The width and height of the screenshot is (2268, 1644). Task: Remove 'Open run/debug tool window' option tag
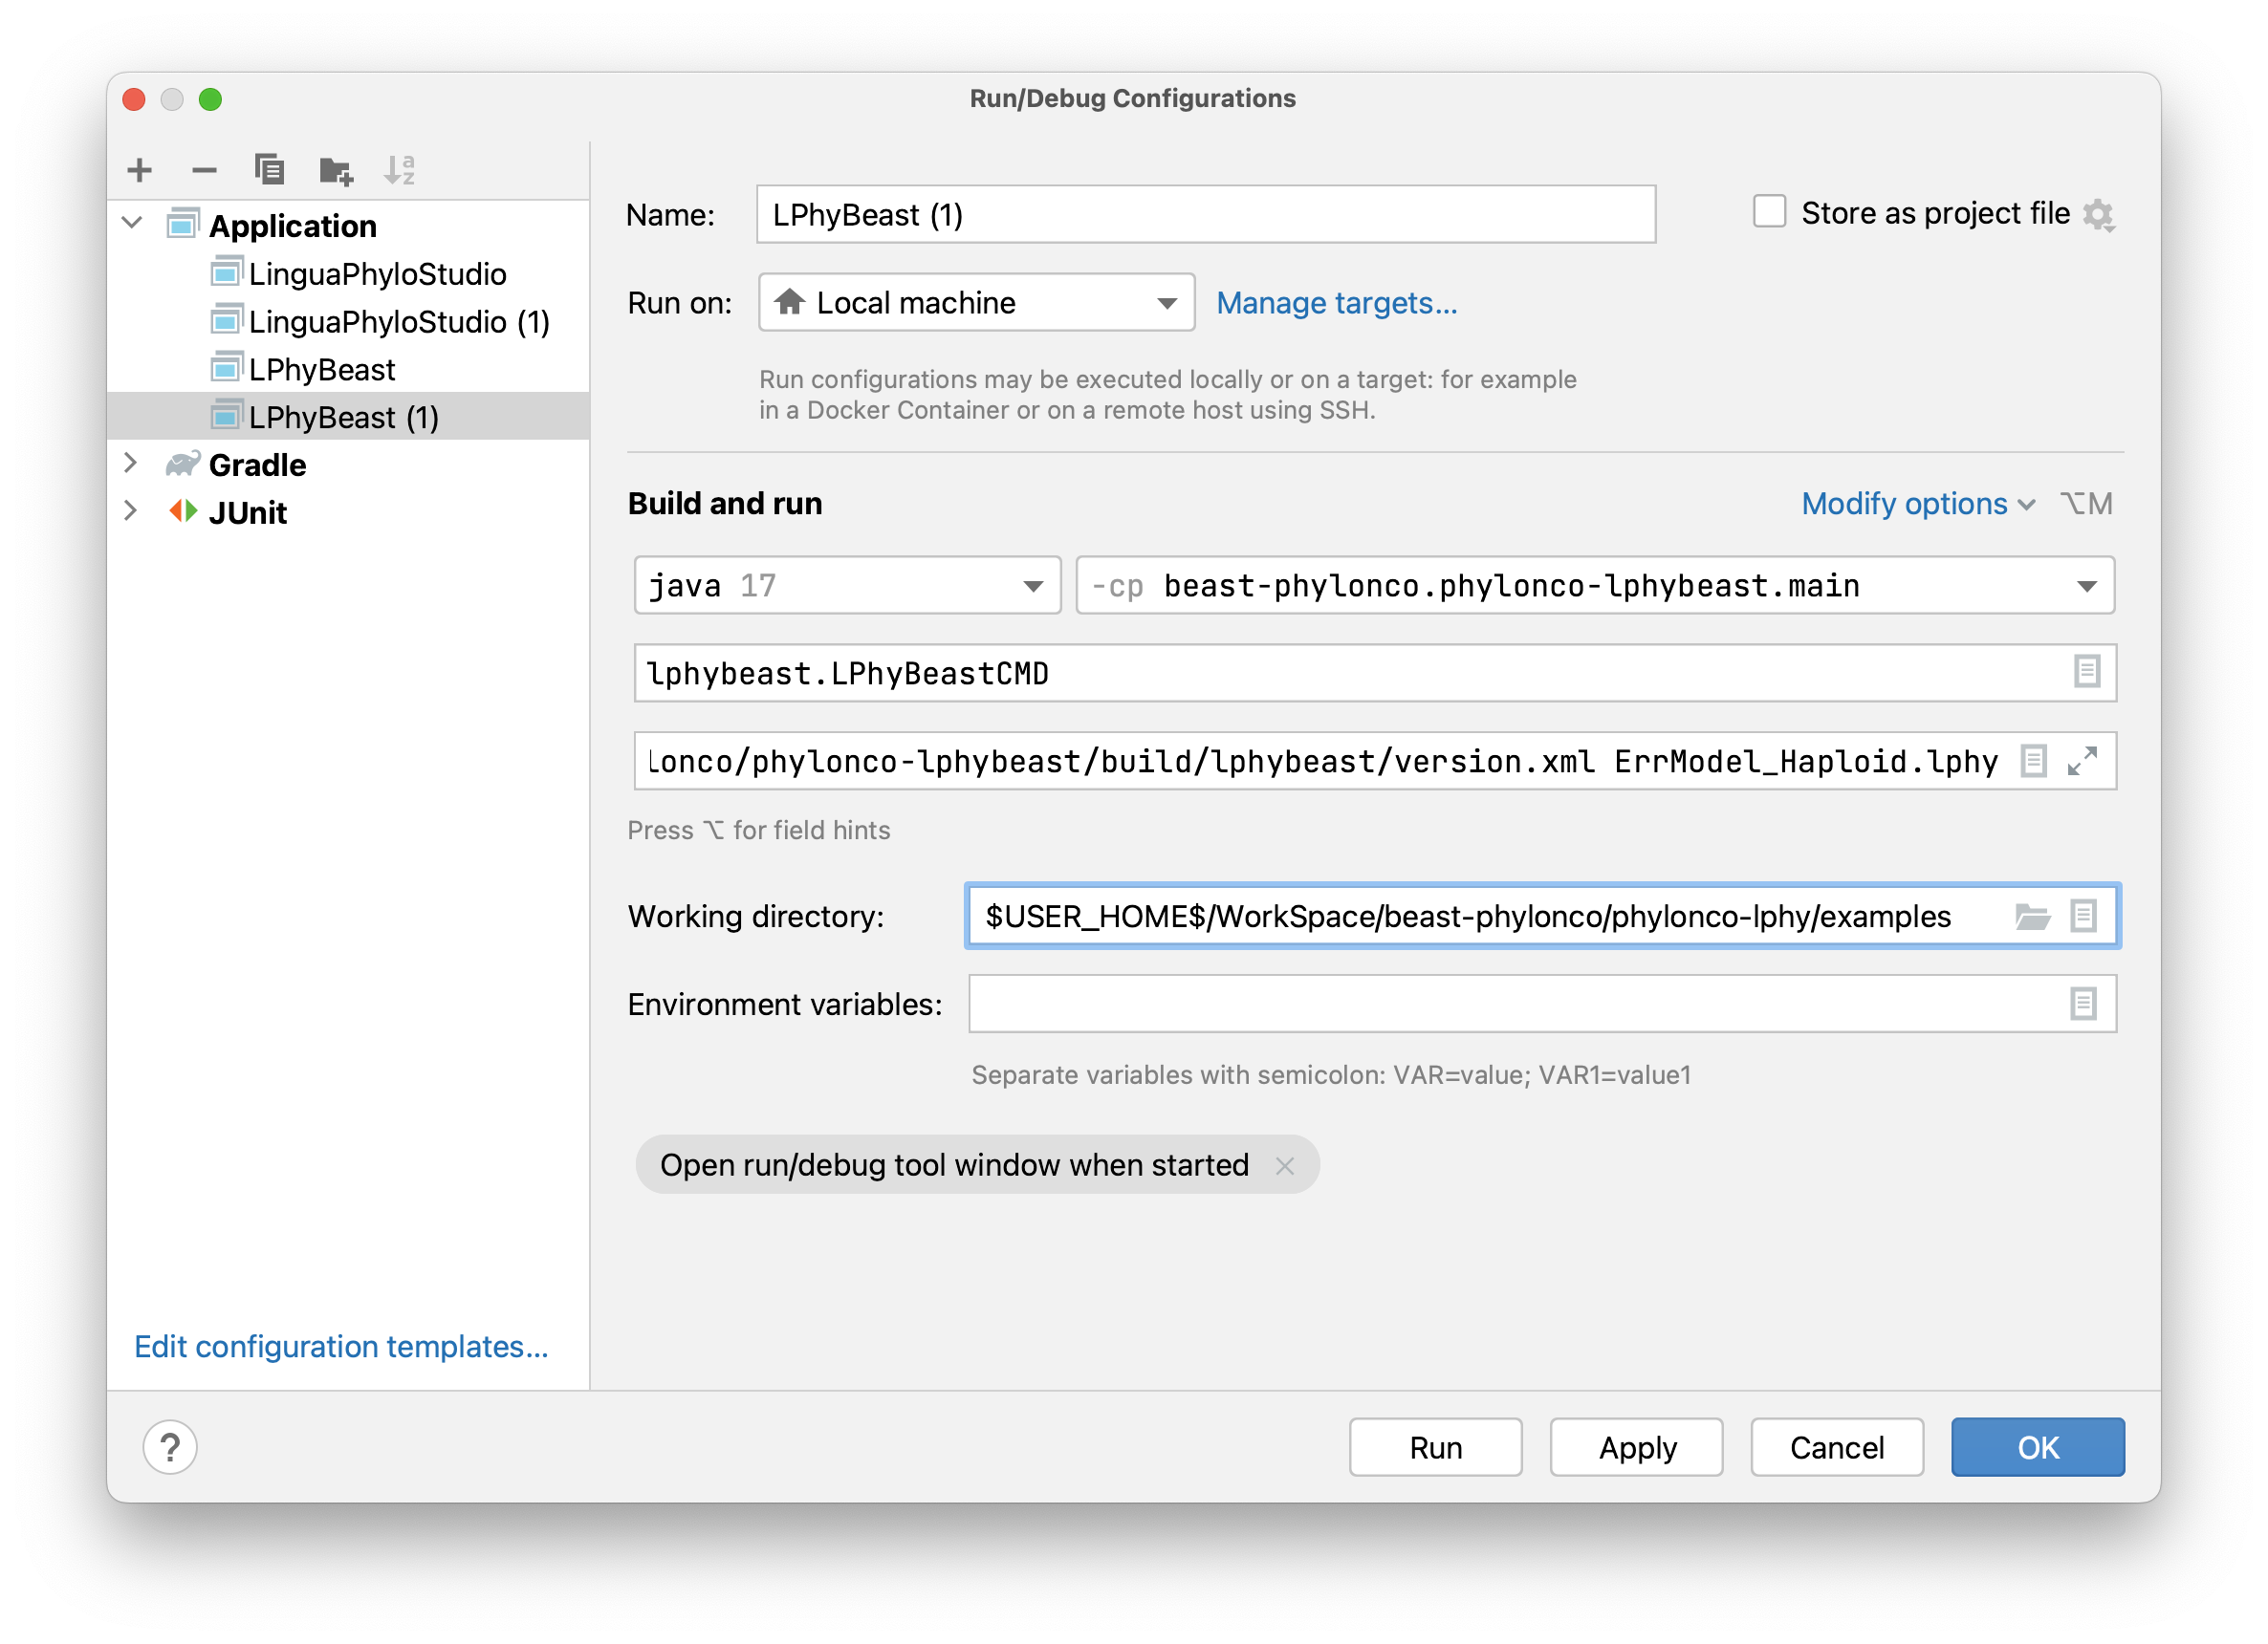[1285, 1165]
